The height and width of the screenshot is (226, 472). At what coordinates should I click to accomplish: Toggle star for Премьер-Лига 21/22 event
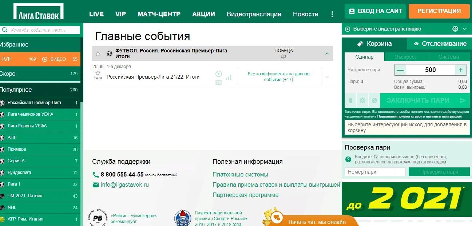98,73
